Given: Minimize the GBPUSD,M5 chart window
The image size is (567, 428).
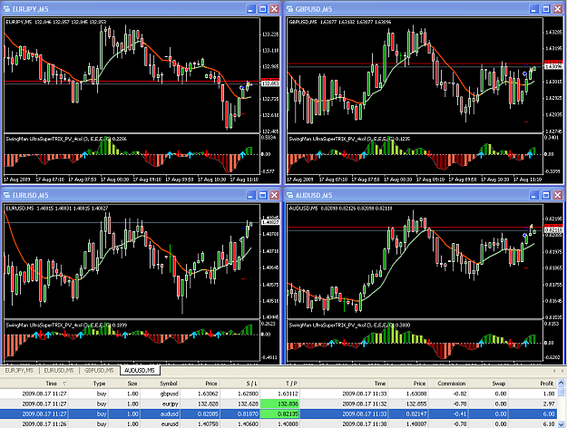Looking at the screenshot, I should [534, 9].
